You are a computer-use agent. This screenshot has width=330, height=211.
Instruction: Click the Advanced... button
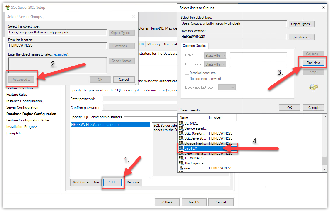pyautogui.click(x=21, y=80)
